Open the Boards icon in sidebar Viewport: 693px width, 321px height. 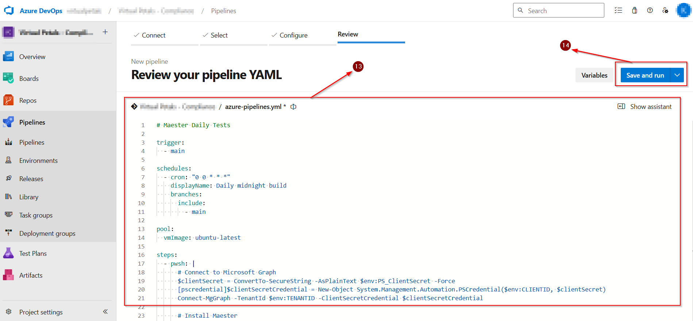8,78
